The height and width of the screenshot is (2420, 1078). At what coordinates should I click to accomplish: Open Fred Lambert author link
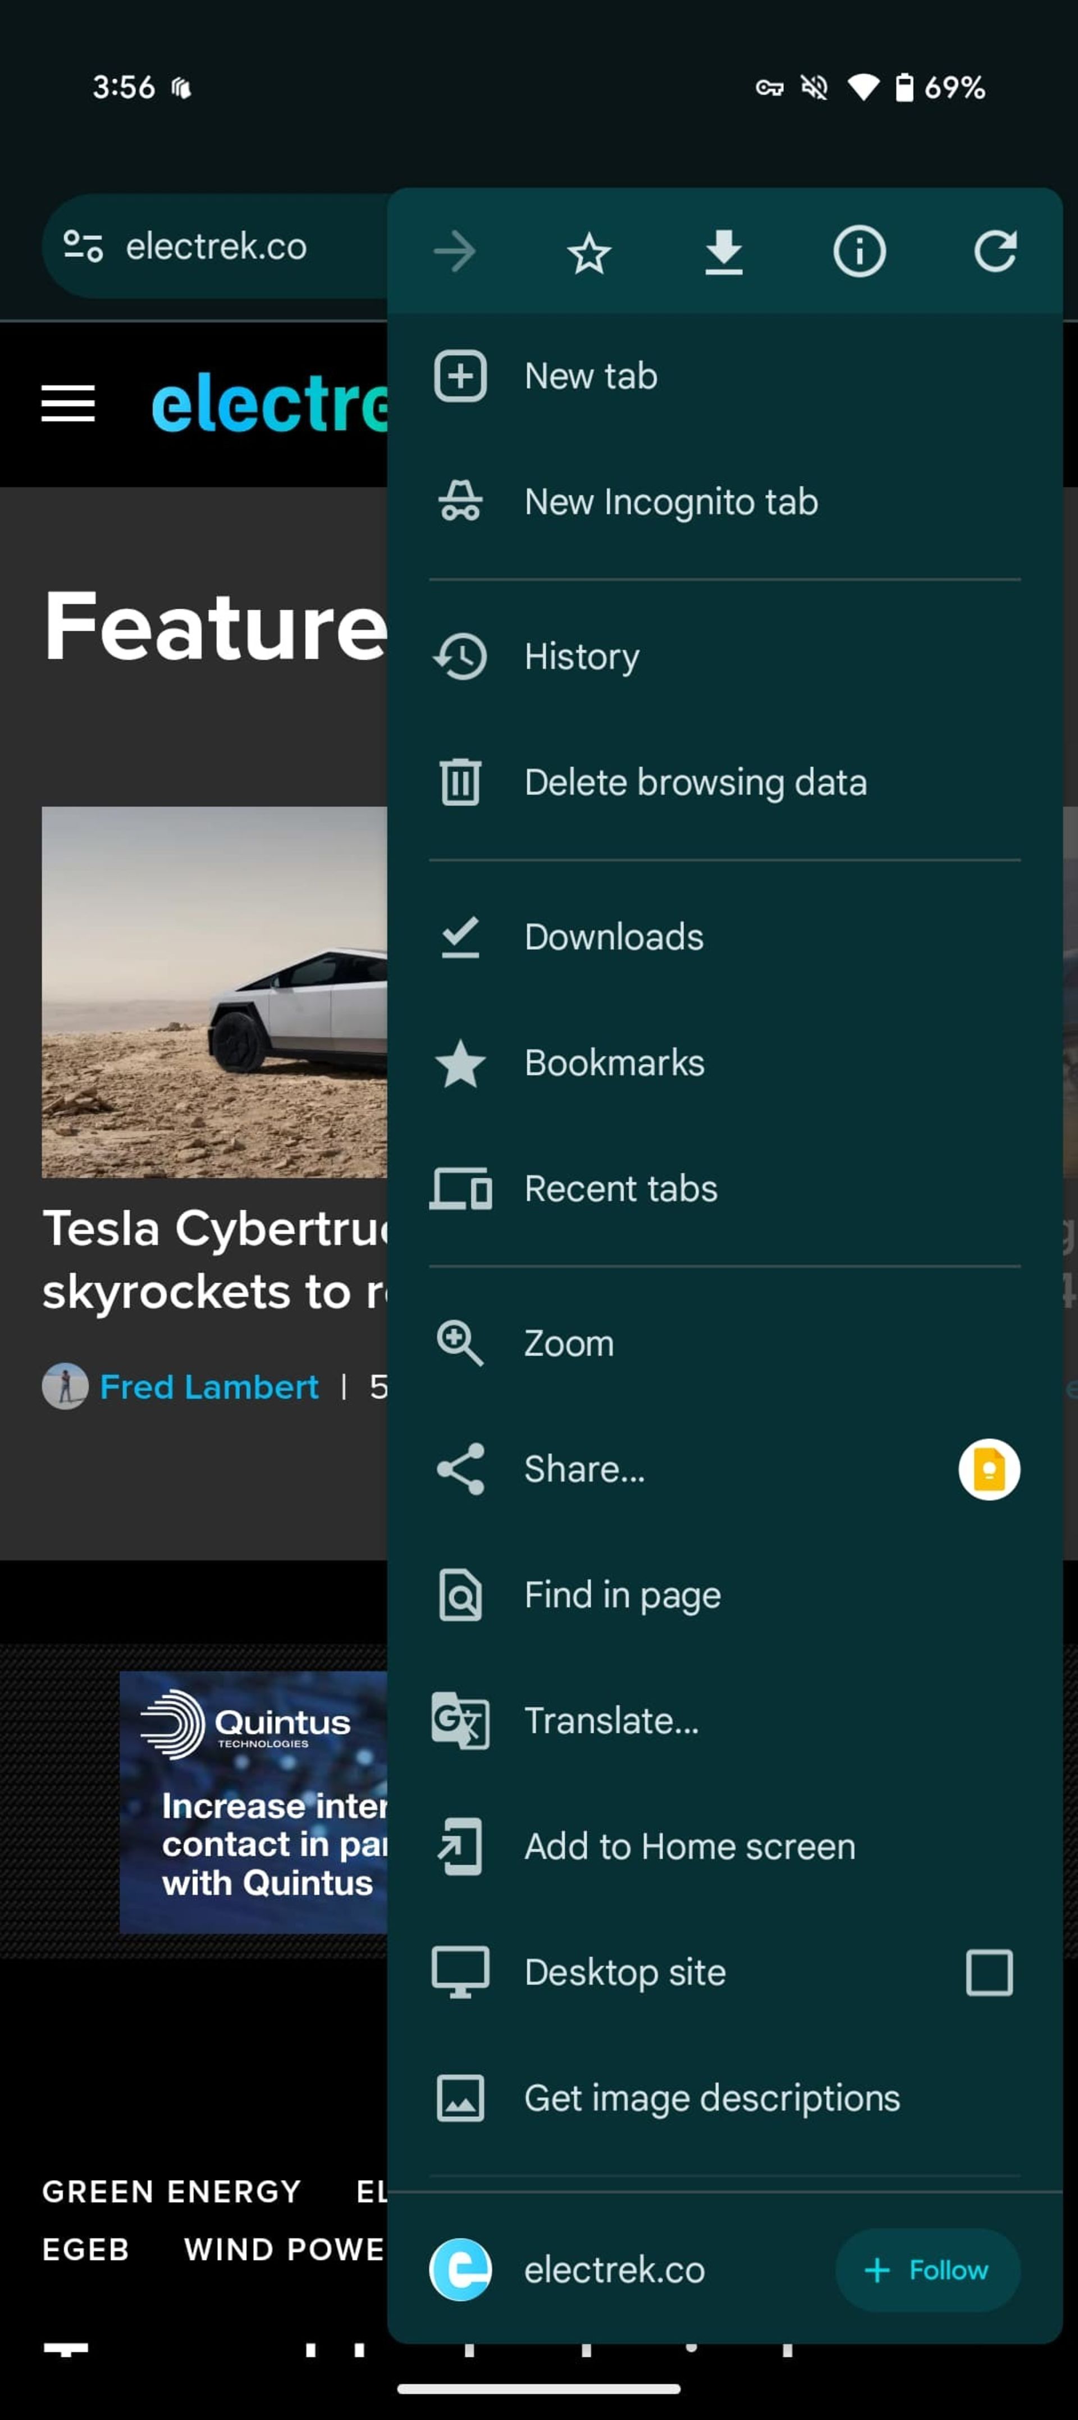(x=208, y=1387)
